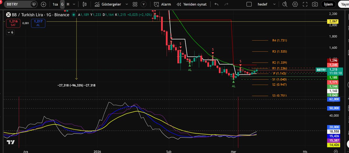
Task: Open chart settings hexagon icon
Action: (x=295, y=4)
